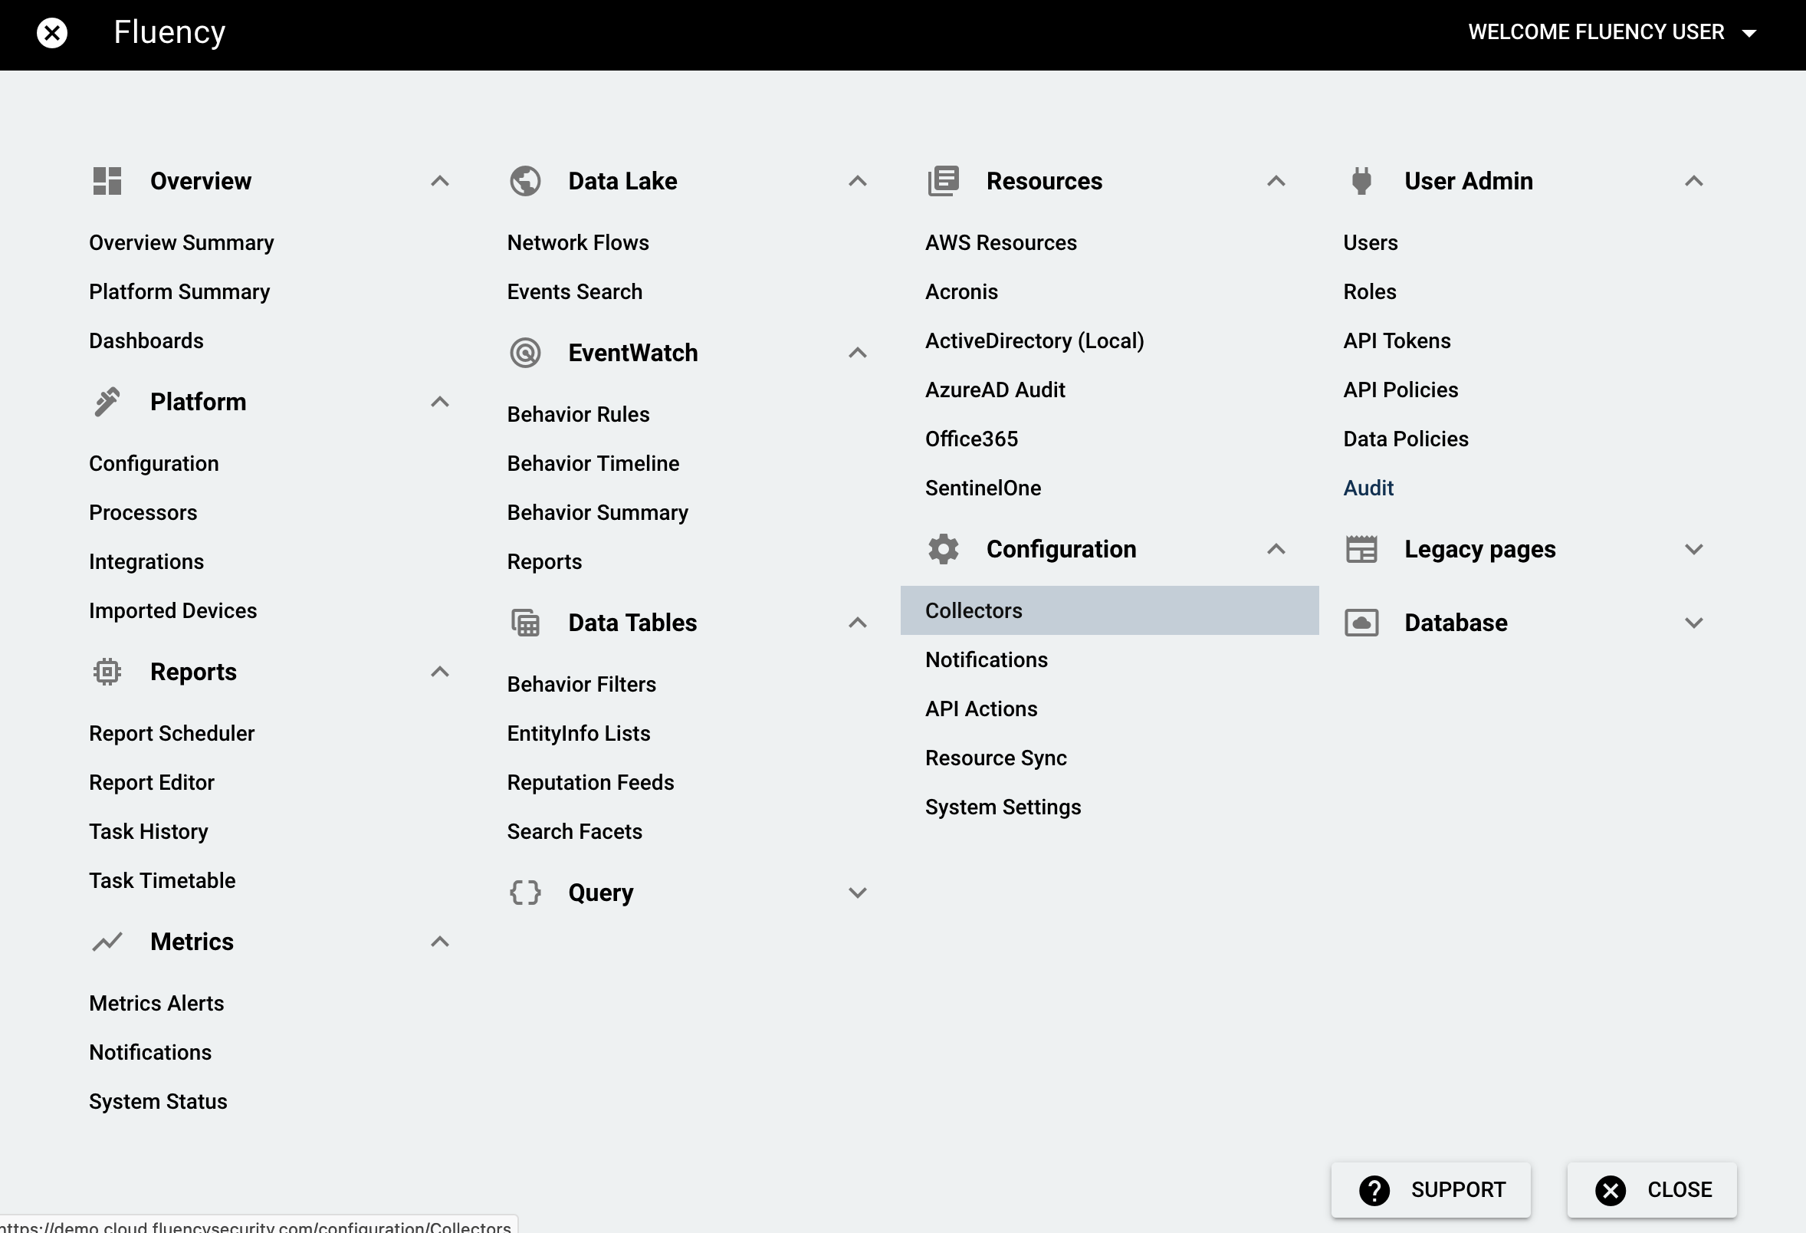Click the User Admin plug icon

(1361, 181)
